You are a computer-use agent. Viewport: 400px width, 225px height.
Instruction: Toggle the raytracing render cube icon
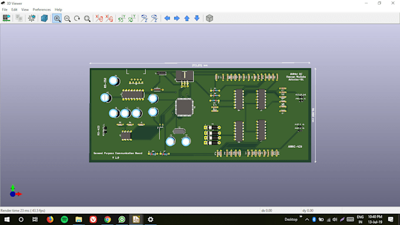point(44,18)
